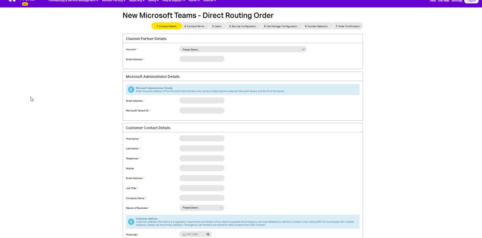Click the Logout button
The width and height of the screenshot is (482, 238).
tap(471, 1)
